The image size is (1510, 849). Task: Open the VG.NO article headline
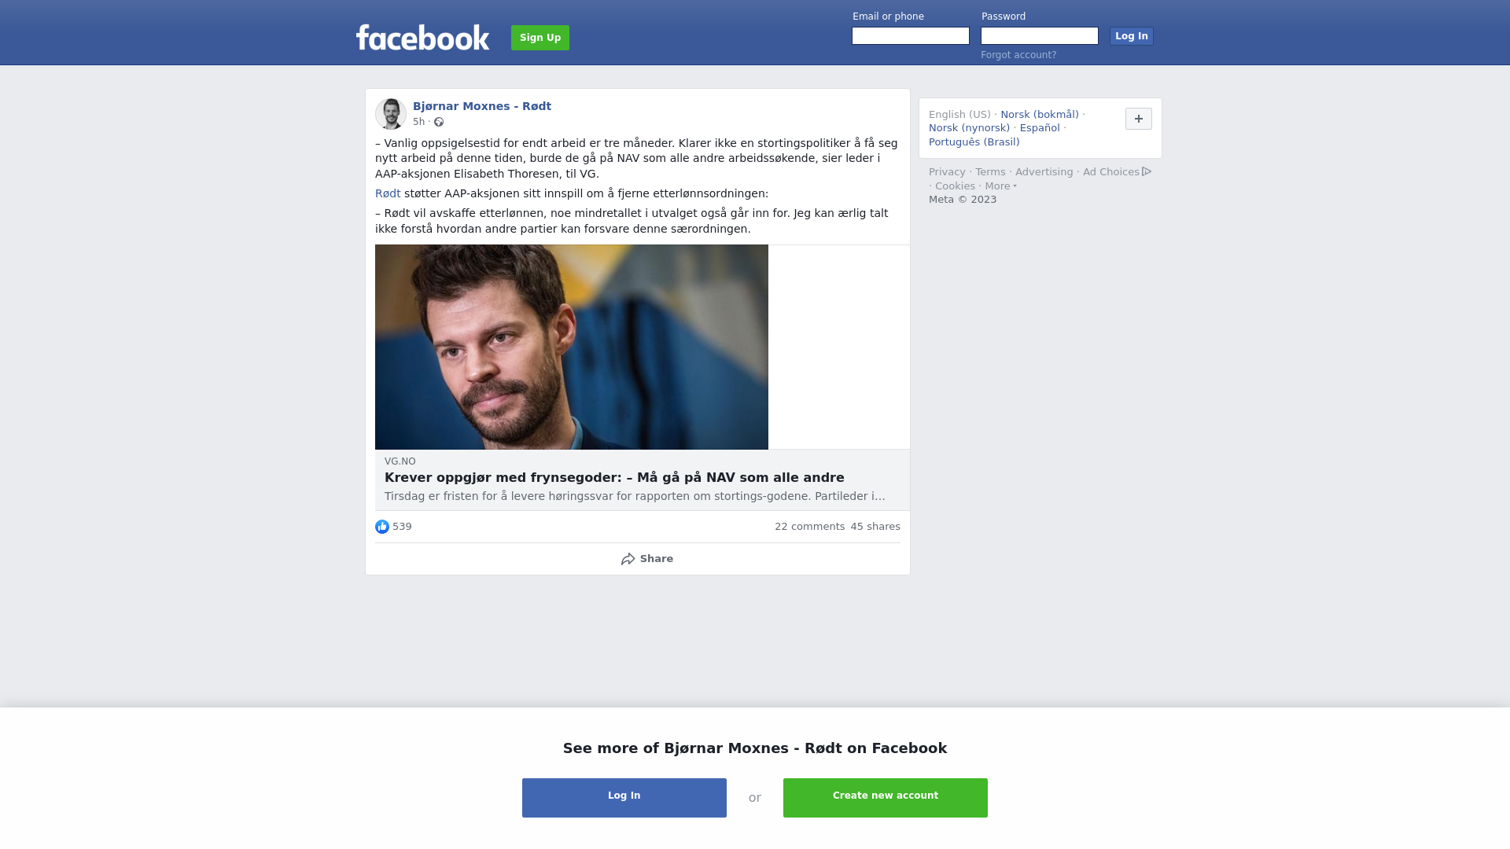[614, 478]
